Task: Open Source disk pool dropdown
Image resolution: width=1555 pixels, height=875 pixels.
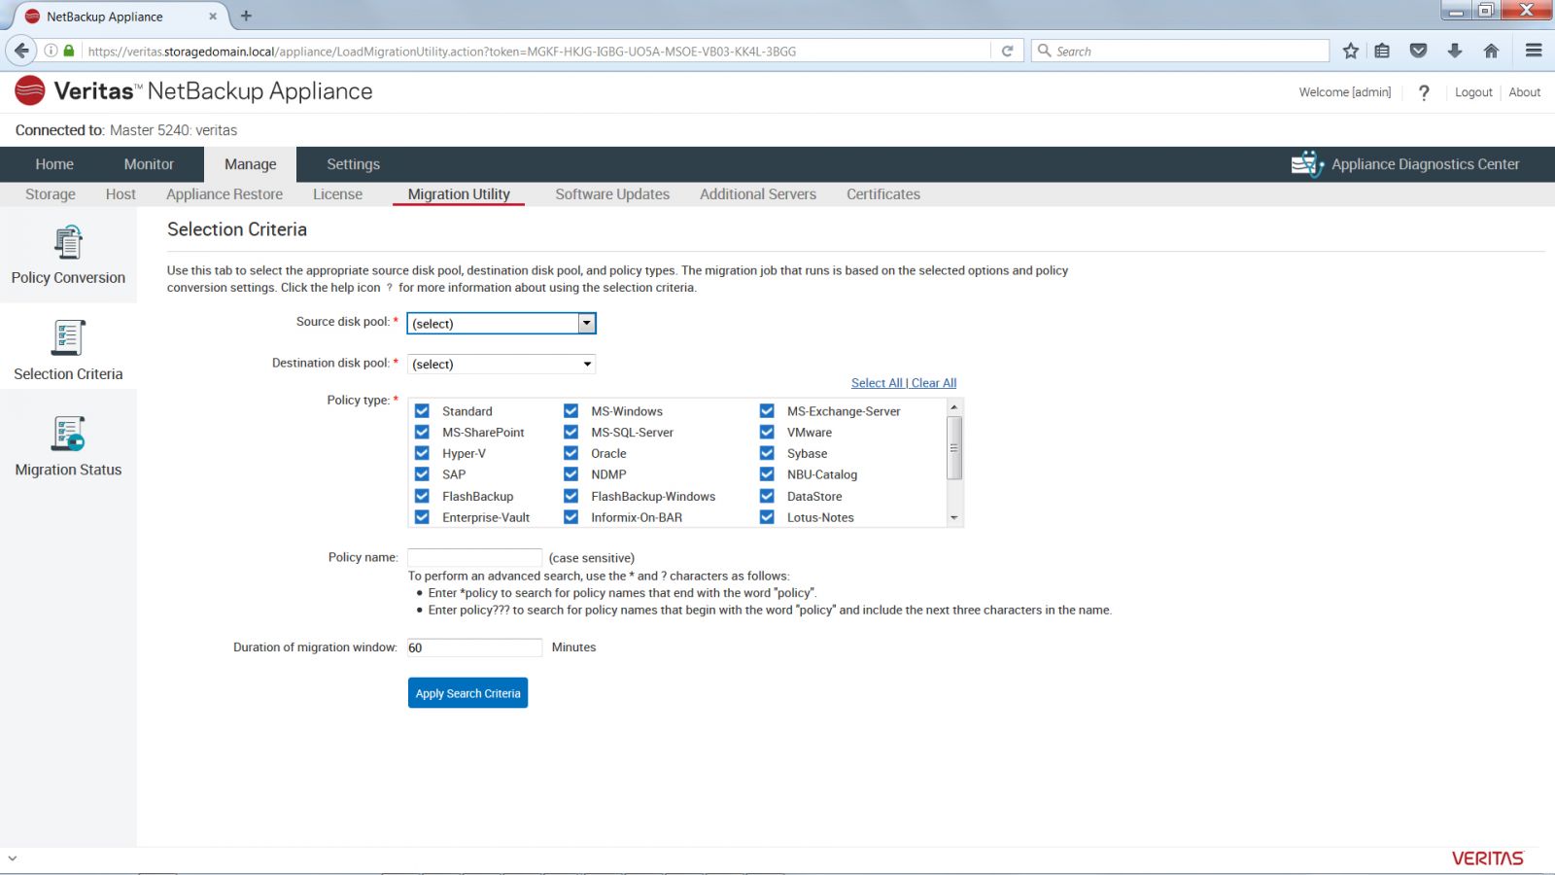Action: point(501,323)
